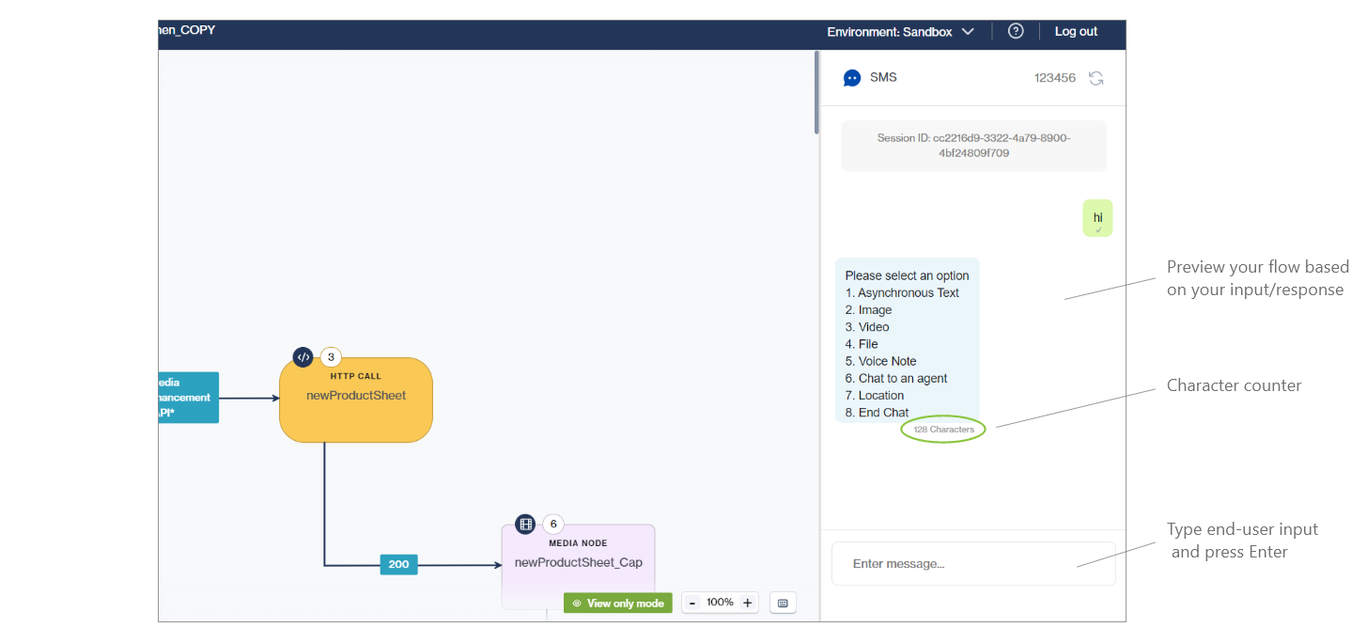This screenshot has width=1367, height=643.
Task: Click the node number 6 badge
Action: pyautogui.click(x=553, y=525)
